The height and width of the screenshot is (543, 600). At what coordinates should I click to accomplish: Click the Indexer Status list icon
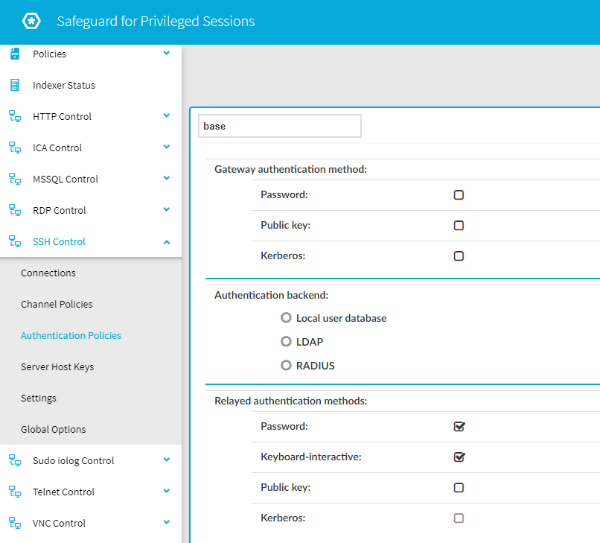click(x=15, y=85)
